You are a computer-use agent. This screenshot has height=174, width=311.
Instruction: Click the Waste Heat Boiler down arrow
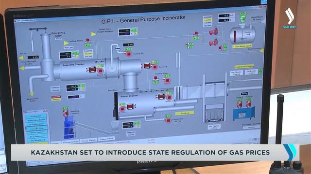[x=32, y=94]
